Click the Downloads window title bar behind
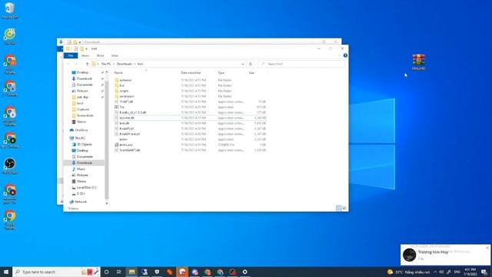The height and width of the screenshot is (277, 492). pos(199,42)
